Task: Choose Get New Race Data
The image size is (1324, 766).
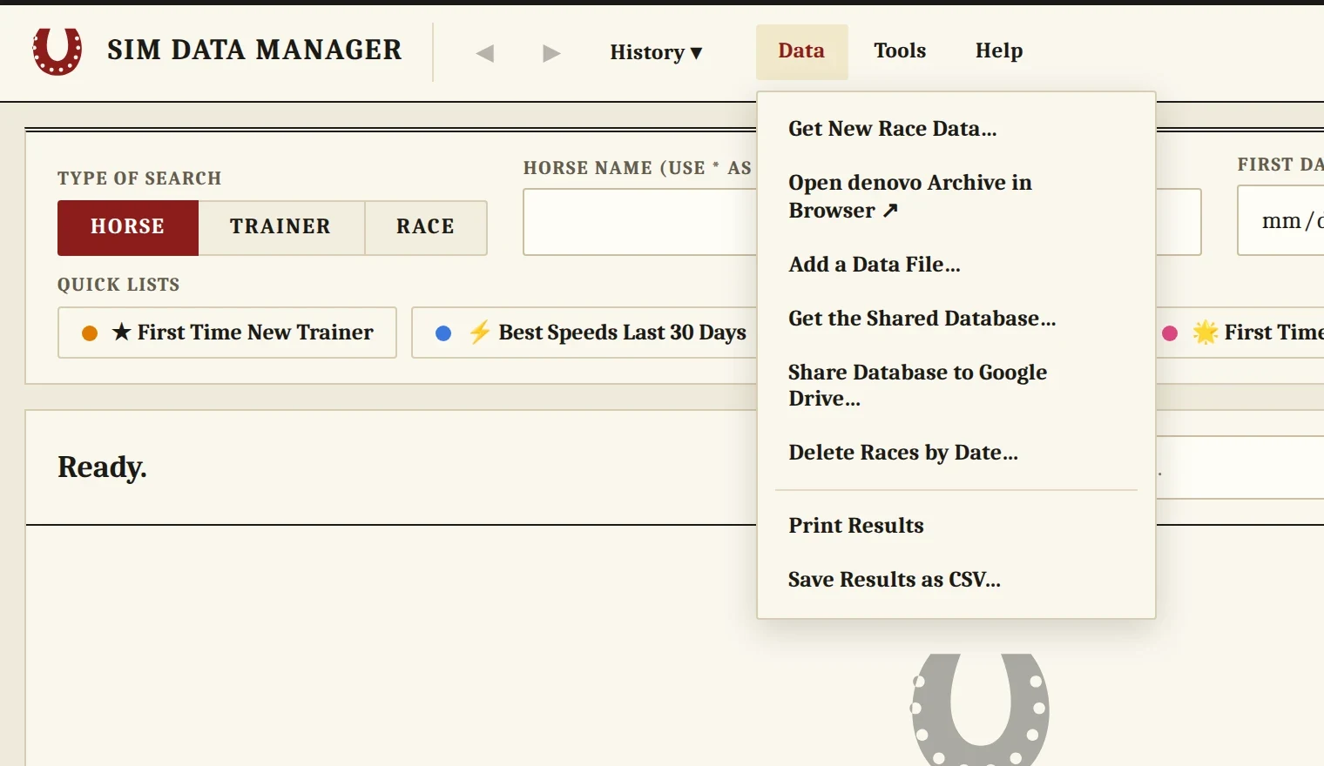Action: 956,129
